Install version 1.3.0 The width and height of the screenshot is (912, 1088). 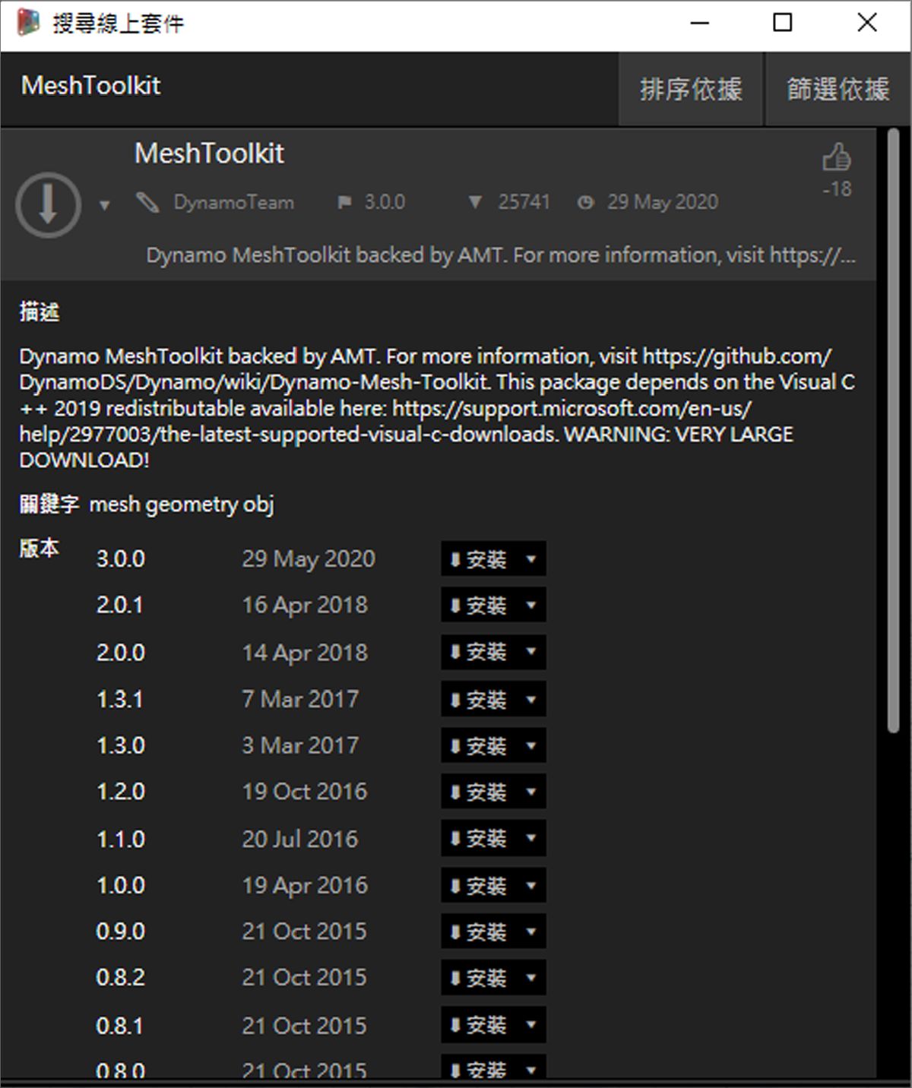point(478,745)
